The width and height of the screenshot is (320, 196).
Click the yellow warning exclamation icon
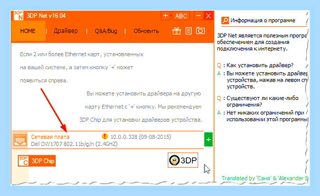tap(105, 137)
